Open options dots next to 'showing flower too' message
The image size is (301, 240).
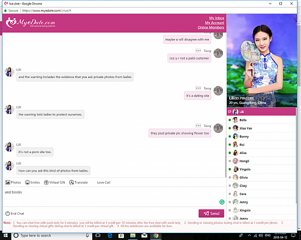click(x=198, y=125)
